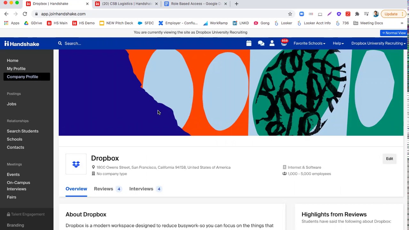Switch to the Interviews tab
Screen dimensions: 409x230
(146, 189)
